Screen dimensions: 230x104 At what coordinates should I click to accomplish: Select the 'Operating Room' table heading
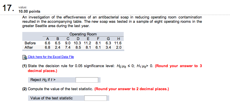tap(83, 34)
